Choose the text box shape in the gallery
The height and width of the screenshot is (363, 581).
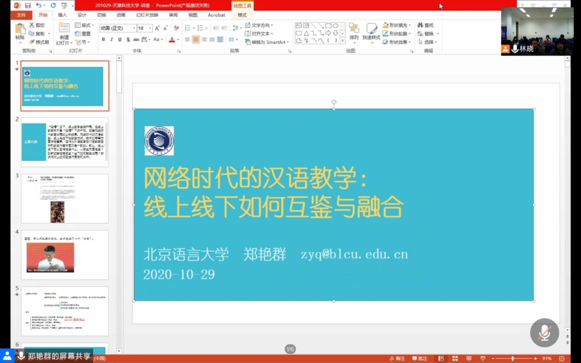pos(299,26)
